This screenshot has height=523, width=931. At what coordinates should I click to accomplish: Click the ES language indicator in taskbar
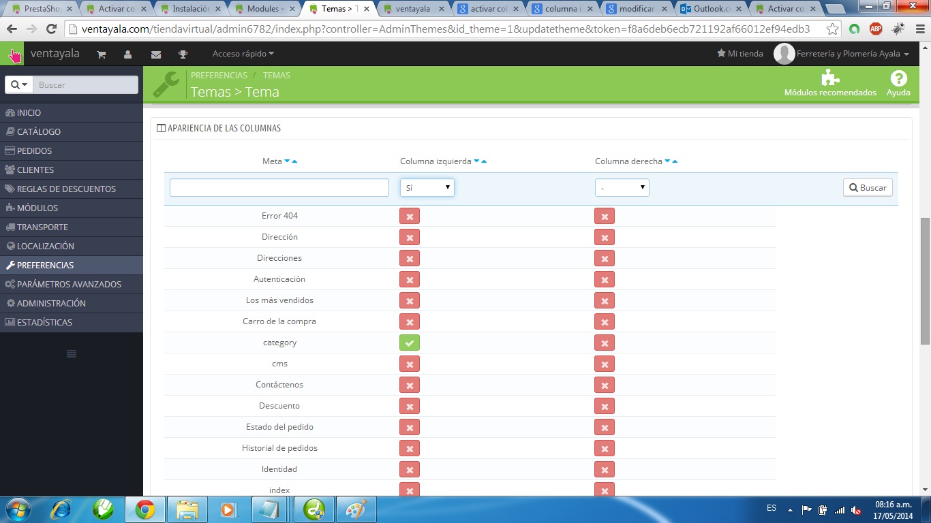(772, 508)
